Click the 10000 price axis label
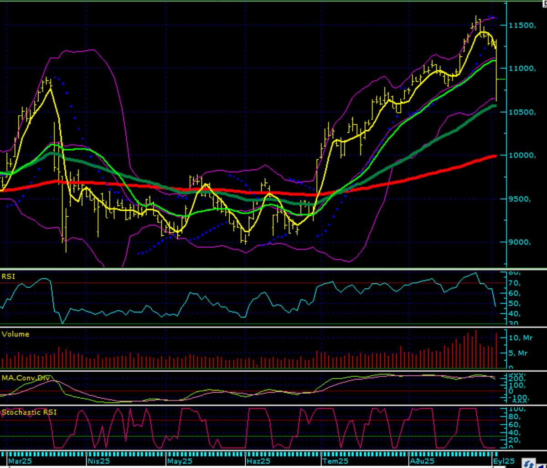 (x=523, y=155)
